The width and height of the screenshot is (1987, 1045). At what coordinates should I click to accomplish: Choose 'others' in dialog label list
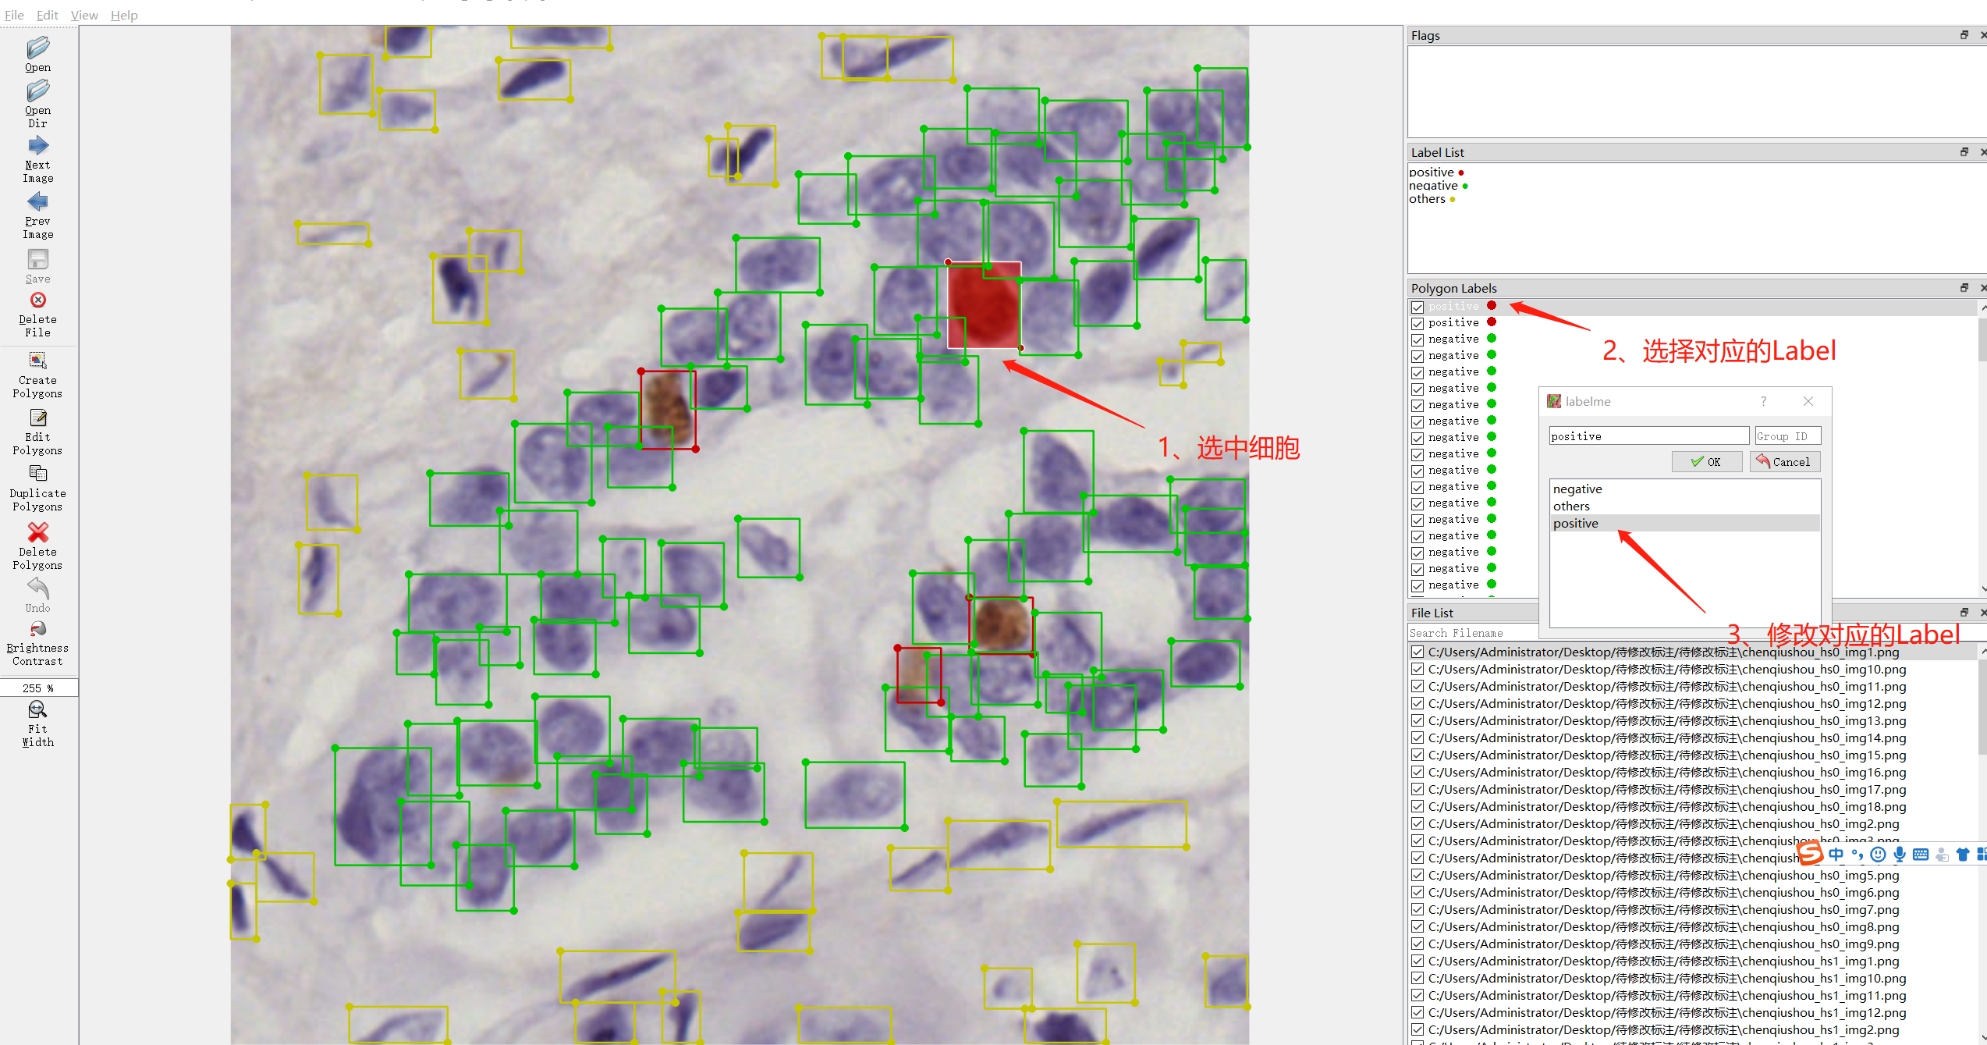1685,506
